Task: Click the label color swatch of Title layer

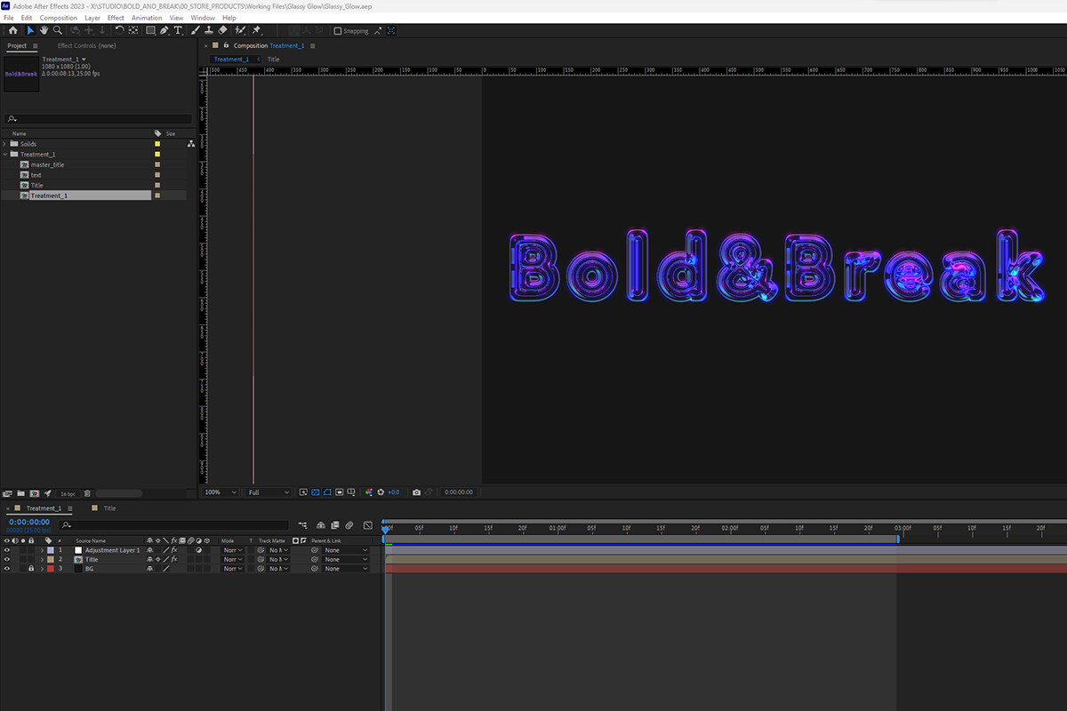Action: click(x=50, y=560)
